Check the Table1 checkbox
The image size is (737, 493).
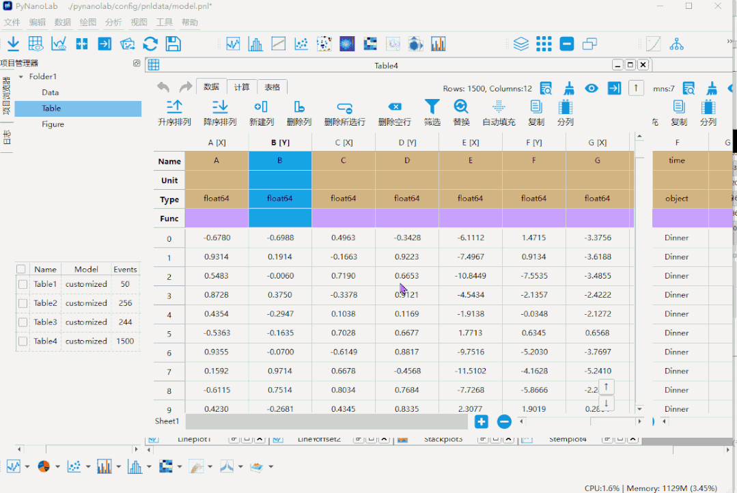pyautogui.click(x=23, y=284)
